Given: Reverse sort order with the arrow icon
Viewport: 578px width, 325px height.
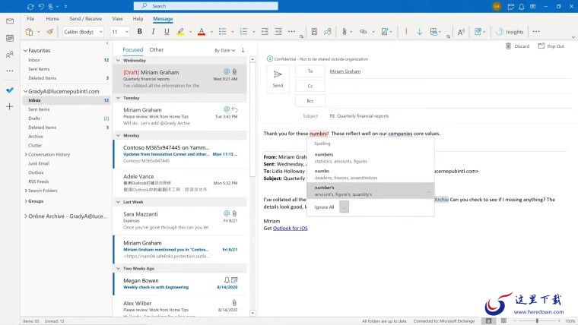Looking at the screenshot, I should click(x=243, y=50).
